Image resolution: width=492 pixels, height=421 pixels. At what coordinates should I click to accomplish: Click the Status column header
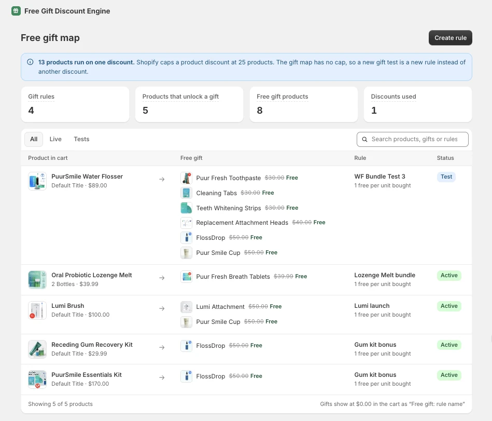(x=445, y=158)
